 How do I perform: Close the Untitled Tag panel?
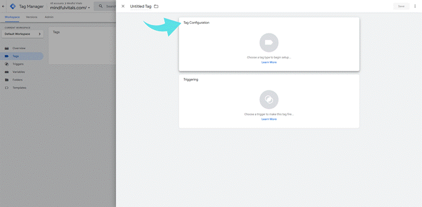point(123,6)
